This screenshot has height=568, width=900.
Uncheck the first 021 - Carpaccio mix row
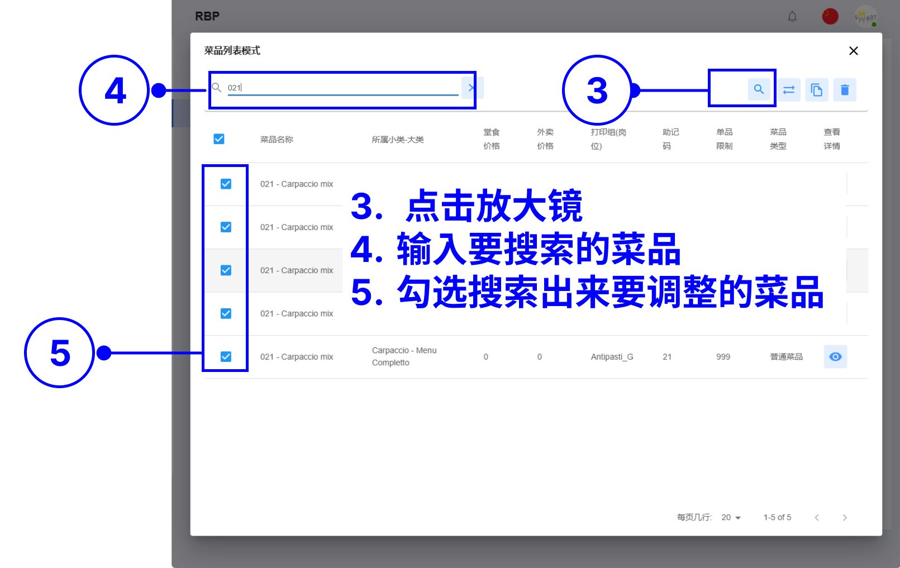[x=226, y=184]
